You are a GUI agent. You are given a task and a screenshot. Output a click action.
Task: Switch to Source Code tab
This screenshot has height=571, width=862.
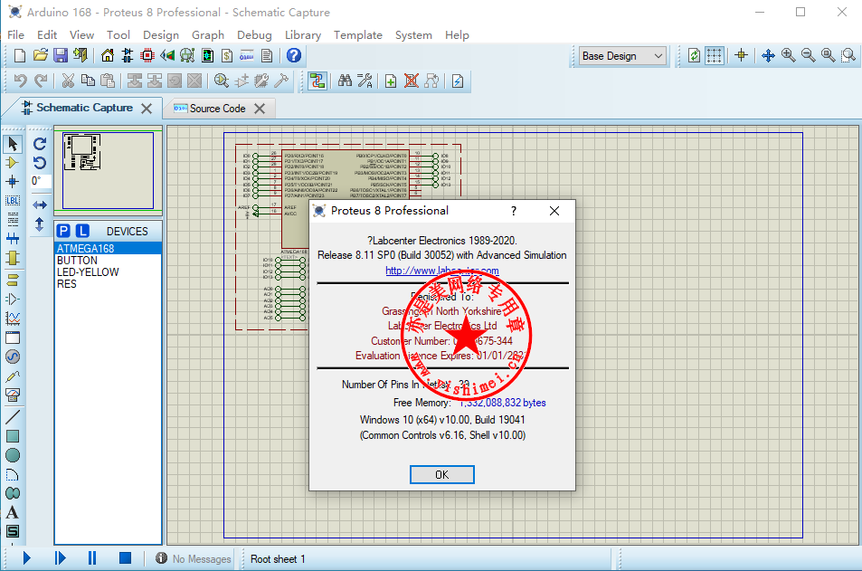[x=217, y=109]
